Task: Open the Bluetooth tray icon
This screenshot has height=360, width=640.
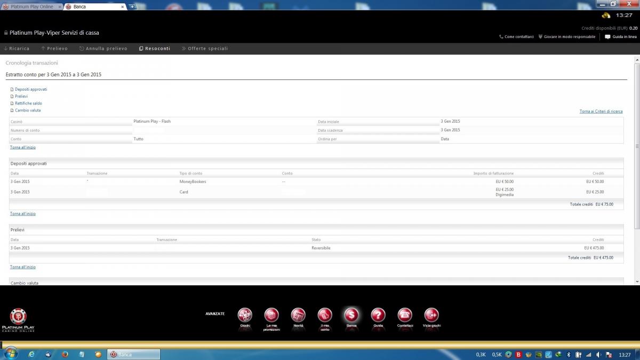Action: coord(569,355)
